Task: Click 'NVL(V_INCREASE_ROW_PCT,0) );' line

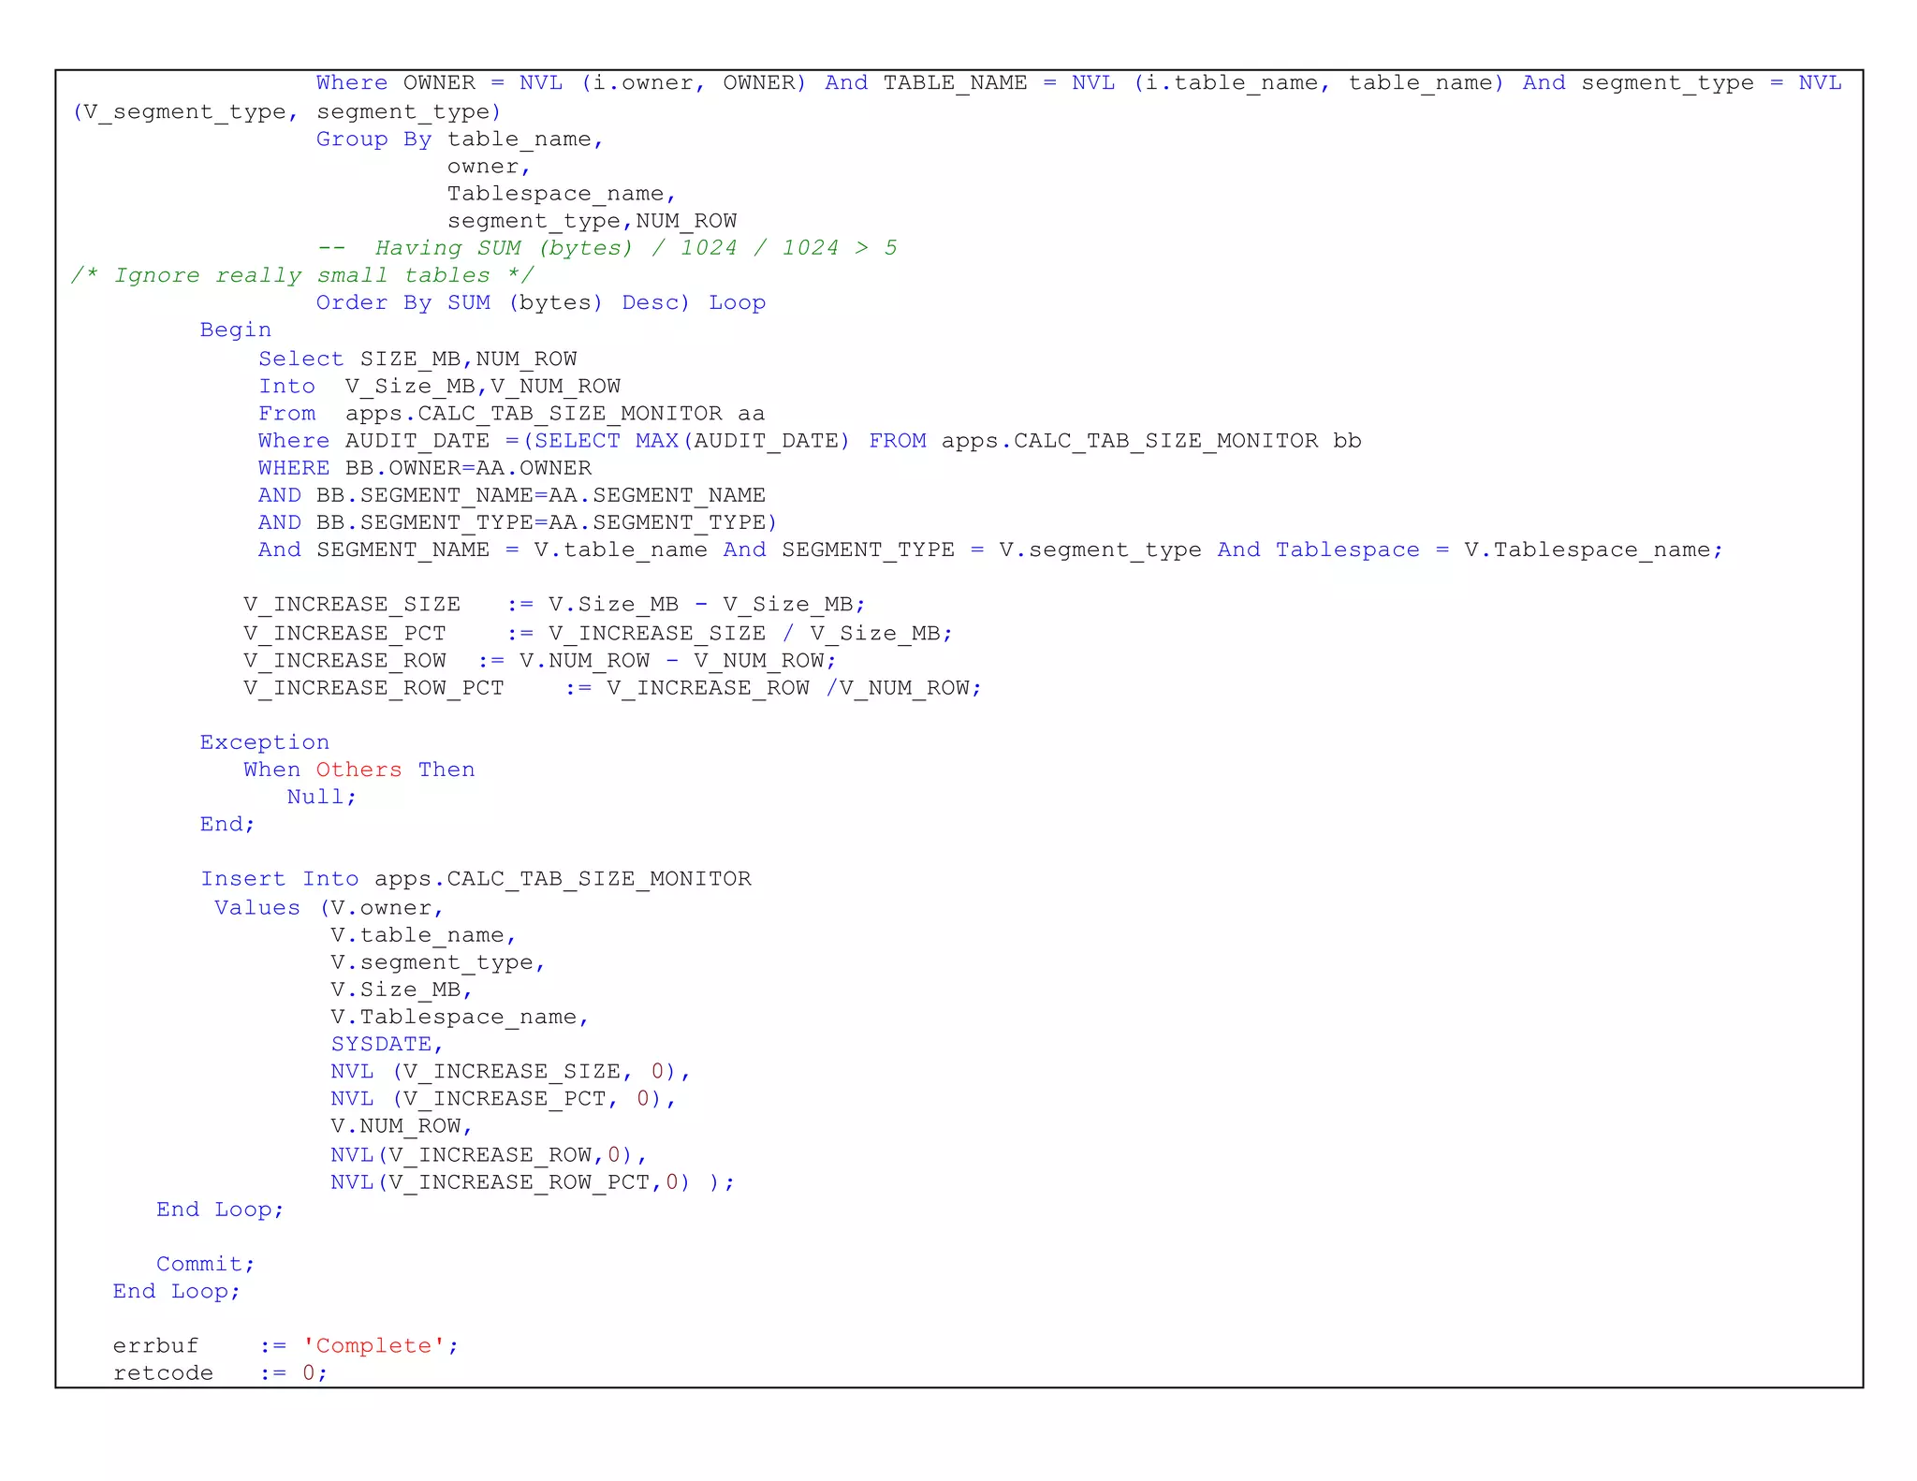Action: tap(533, 1182)
